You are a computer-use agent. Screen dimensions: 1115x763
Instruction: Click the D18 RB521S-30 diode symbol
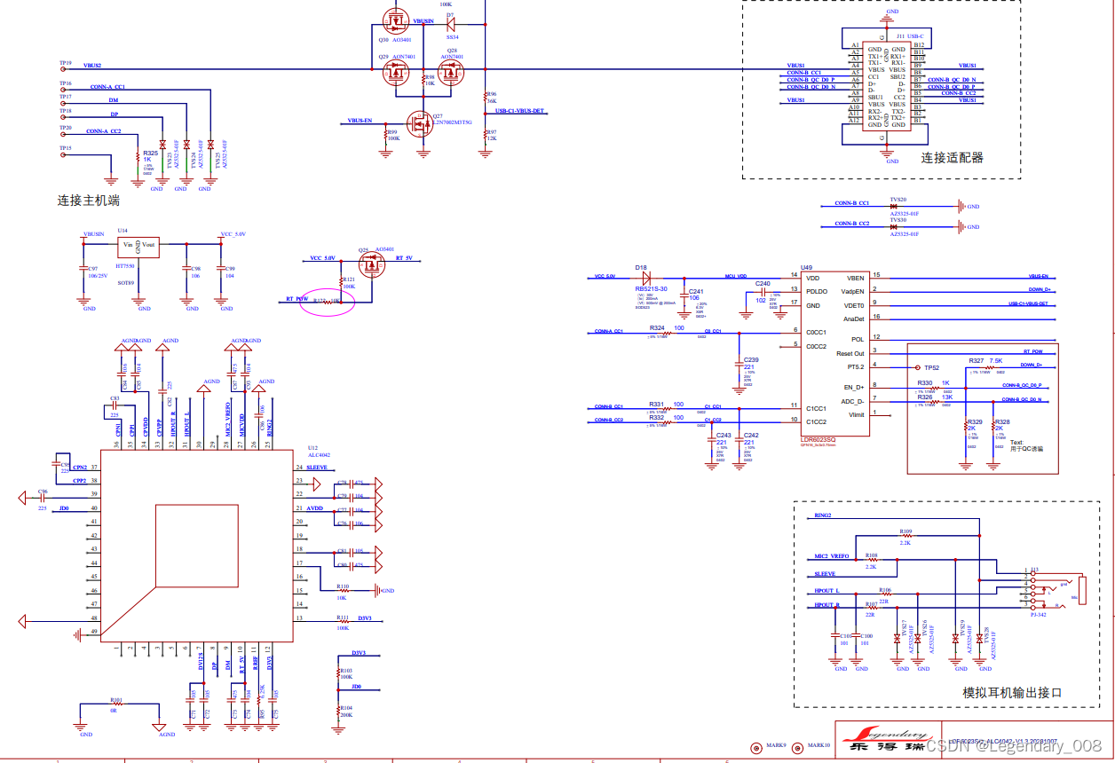(x=646, y=278)
